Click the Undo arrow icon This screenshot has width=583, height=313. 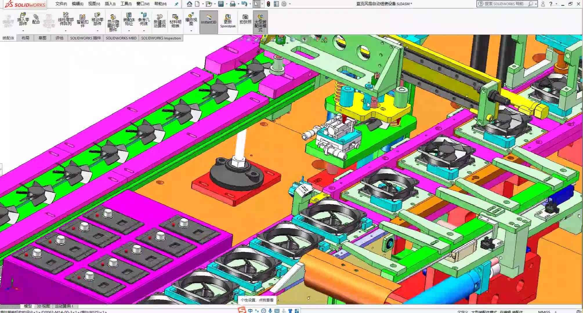(244, 4)
